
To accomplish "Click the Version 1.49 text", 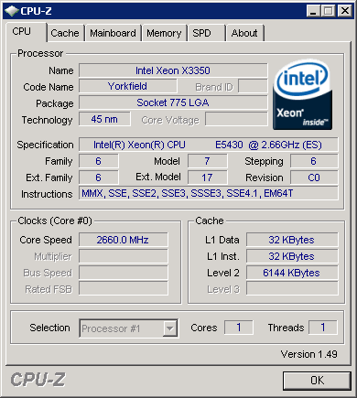I will tap(308, 354).
